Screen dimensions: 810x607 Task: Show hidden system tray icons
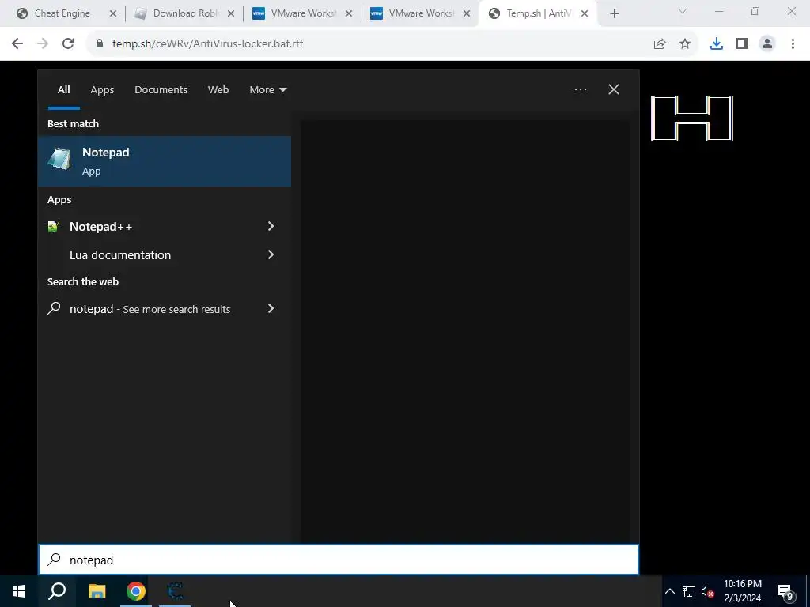(669, 591)
